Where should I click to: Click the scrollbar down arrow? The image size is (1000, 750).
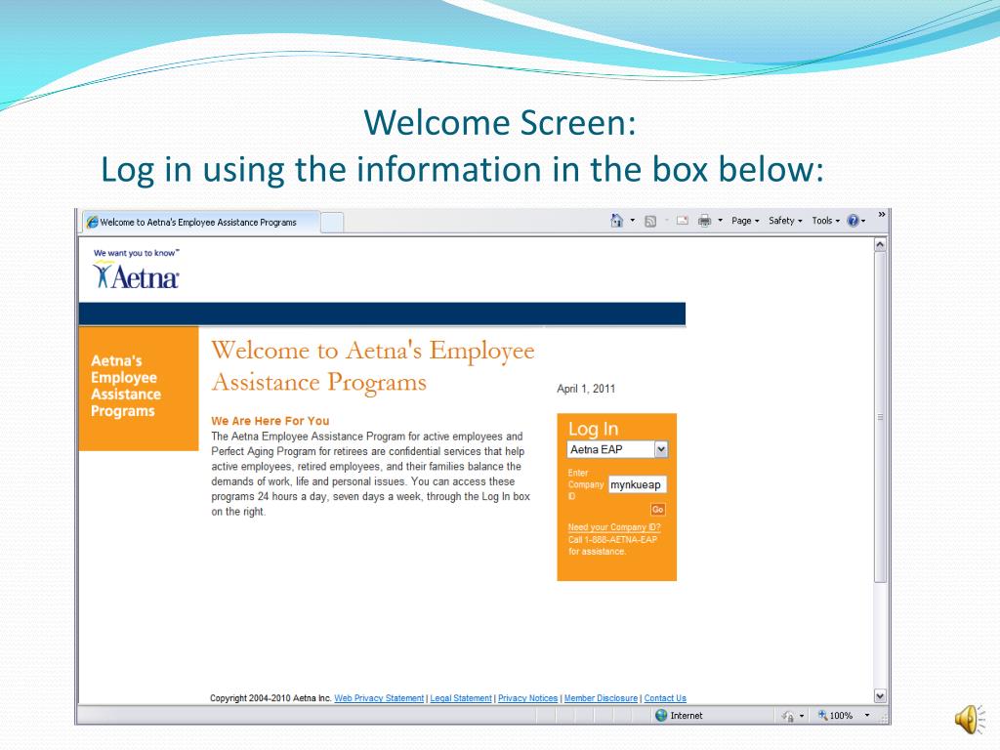click(880, 695)
